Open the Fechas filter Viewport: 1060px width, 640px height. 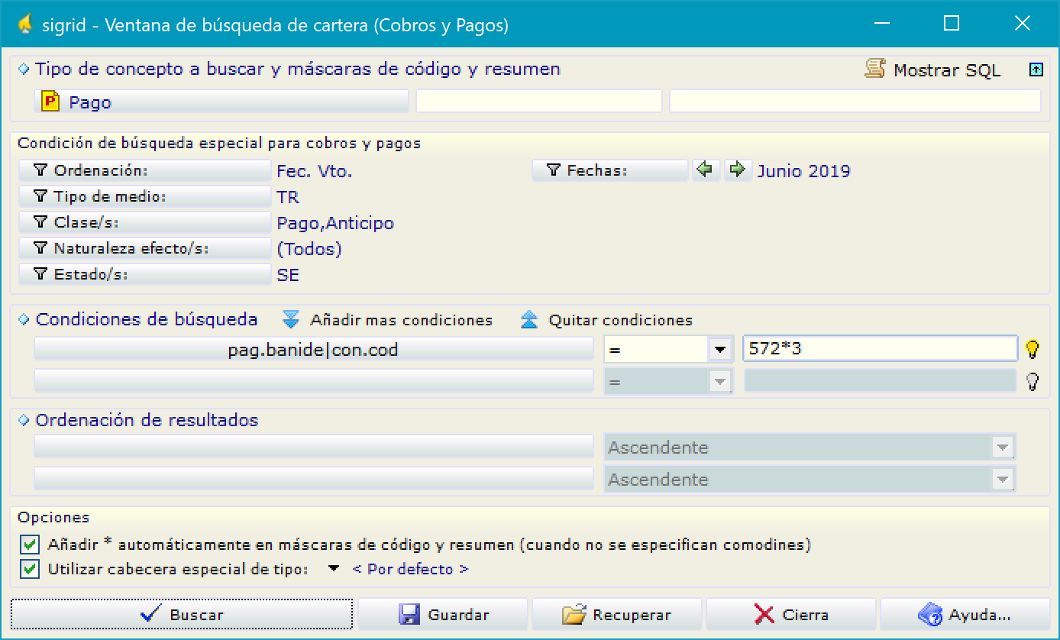tap(610, 171)
